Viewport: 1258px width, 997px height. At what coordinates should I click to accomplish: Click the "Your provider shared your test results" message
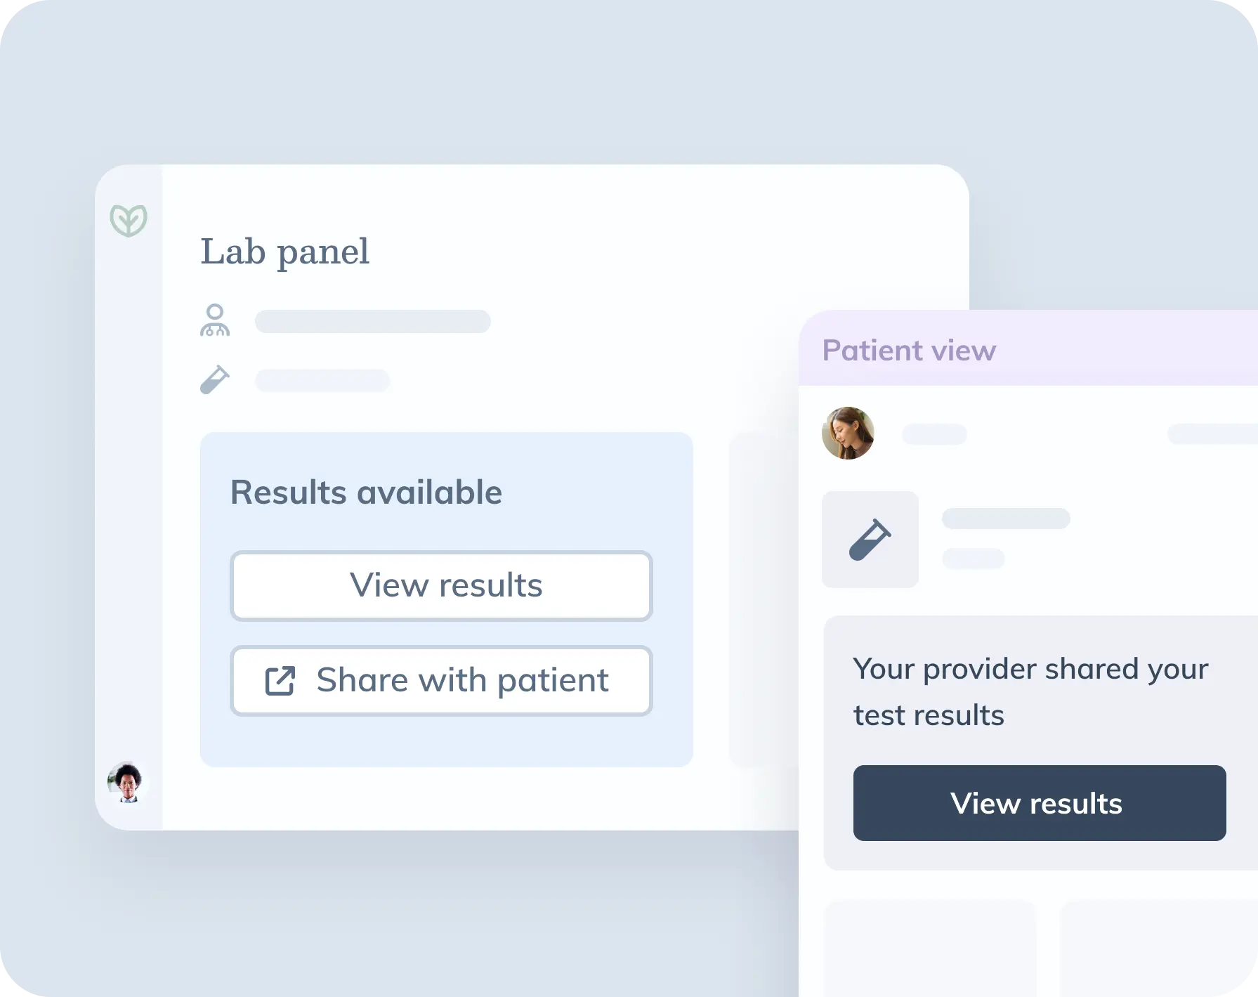(1030, 691)
